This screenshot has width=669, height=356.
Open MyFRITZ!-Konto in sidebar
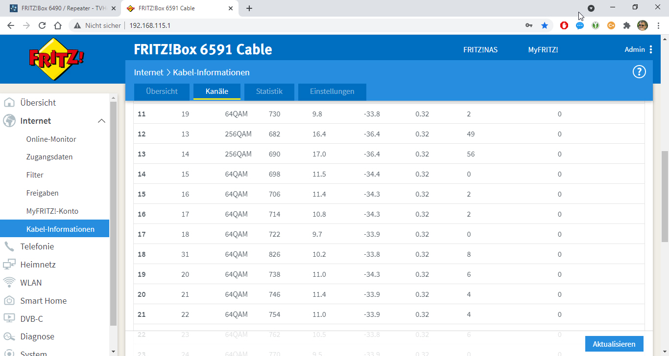[52, 211]
